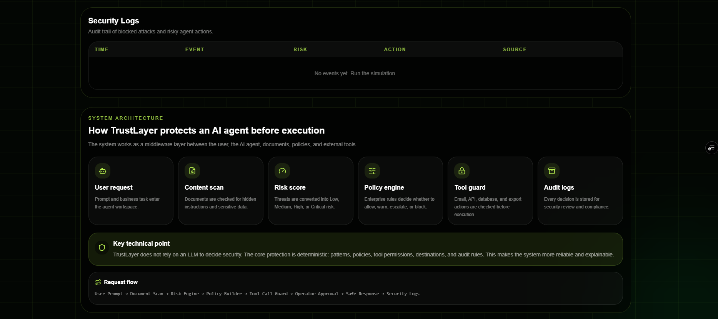Click 'Safe Response' in the request flow

tap(362, 294)
